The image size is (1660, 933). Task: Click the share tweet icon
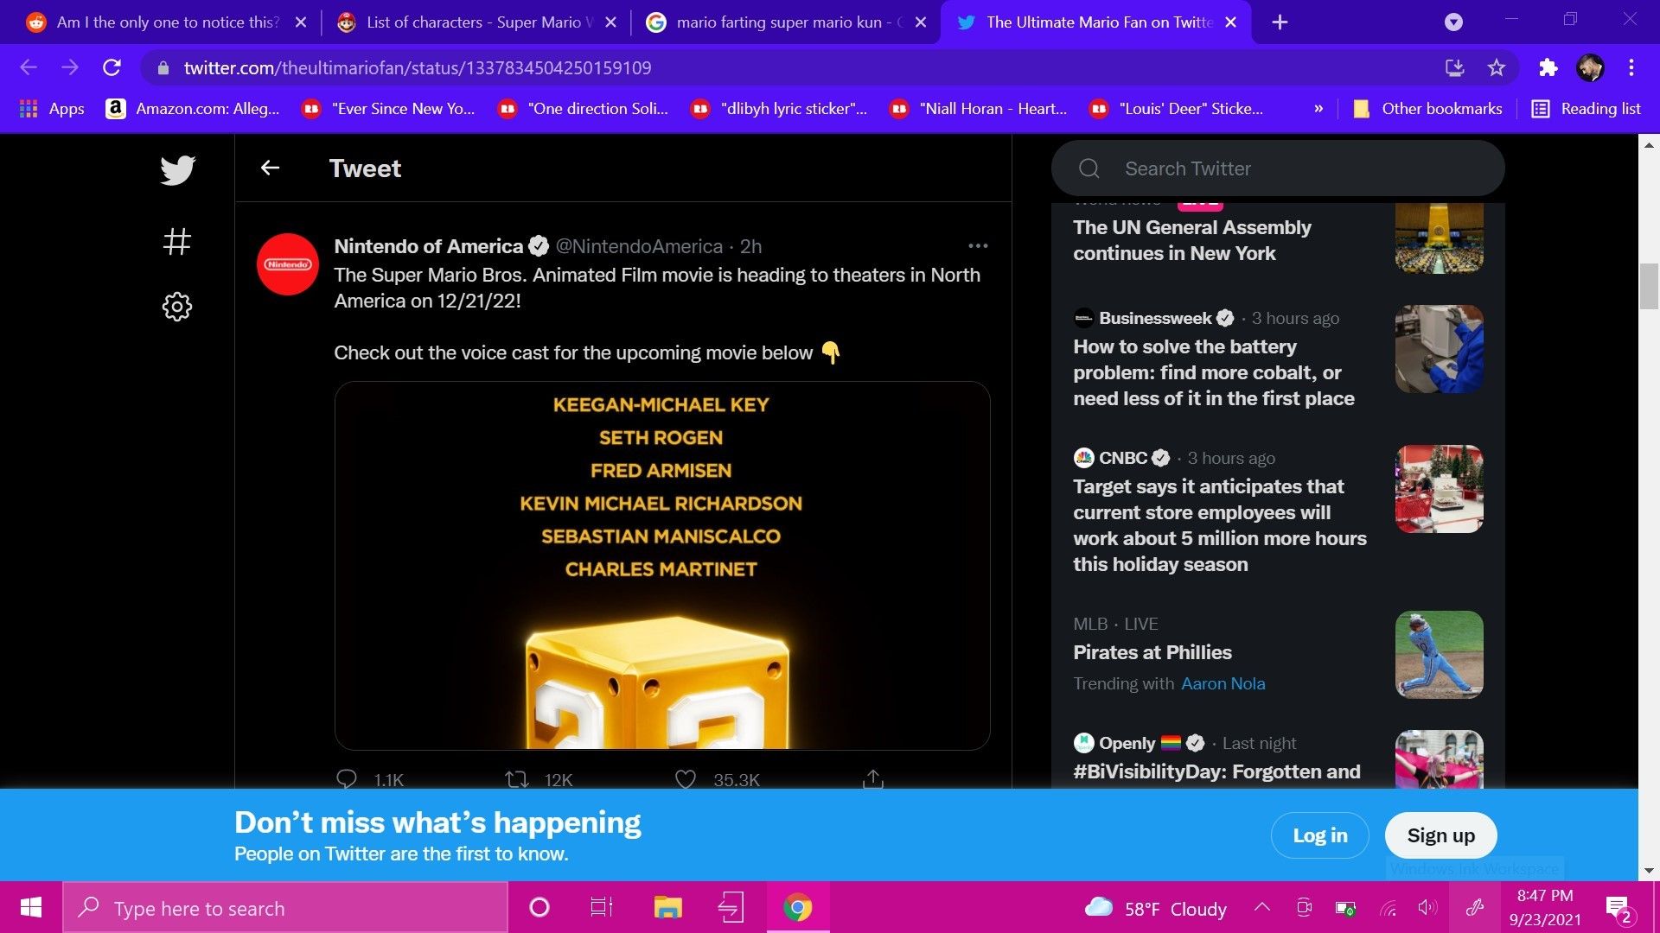pyautogui.click(x=873, y=779)
